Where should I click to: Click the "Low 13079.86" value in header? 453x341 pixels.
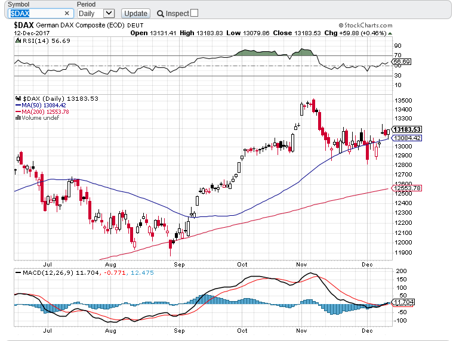point(248,33)
